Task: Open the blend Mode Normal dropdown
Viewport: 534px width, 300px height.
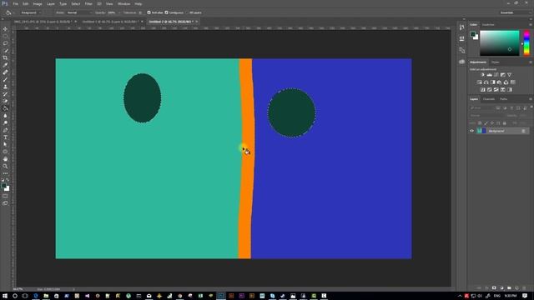Action: pos(79,12)
